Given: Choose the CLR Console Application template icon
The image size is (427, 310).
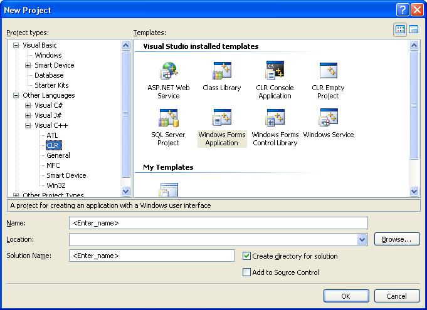Looking at the screenshot, I should click(x=275, y=70).
